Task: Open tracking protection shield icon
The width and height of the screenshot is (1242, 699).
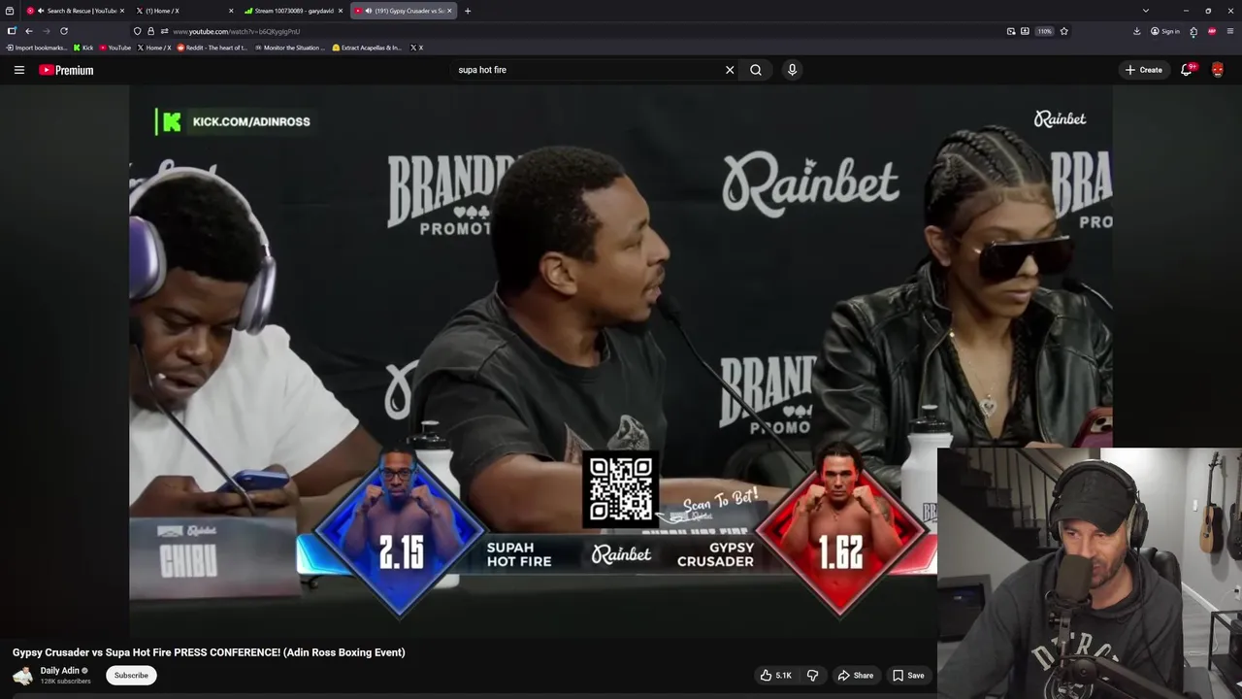Action: pos(137,31)
